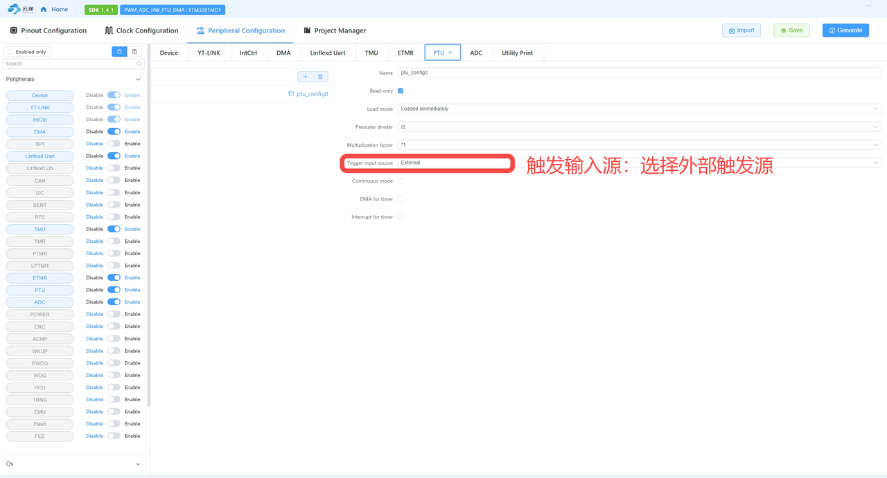Tick the Enabled only checkbox

pos(10,52)
